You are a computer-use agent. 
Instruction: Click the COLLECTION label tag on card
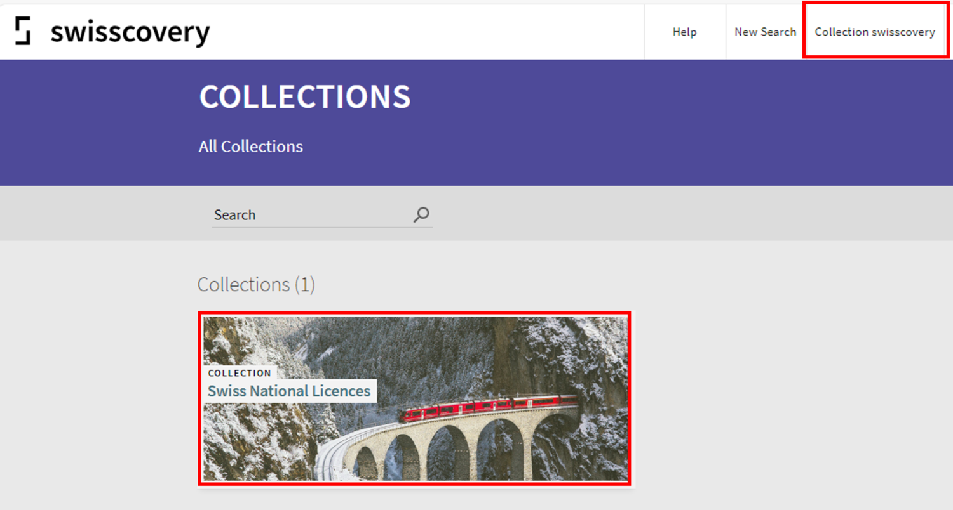pyautogui.click(x=240, y=373)
